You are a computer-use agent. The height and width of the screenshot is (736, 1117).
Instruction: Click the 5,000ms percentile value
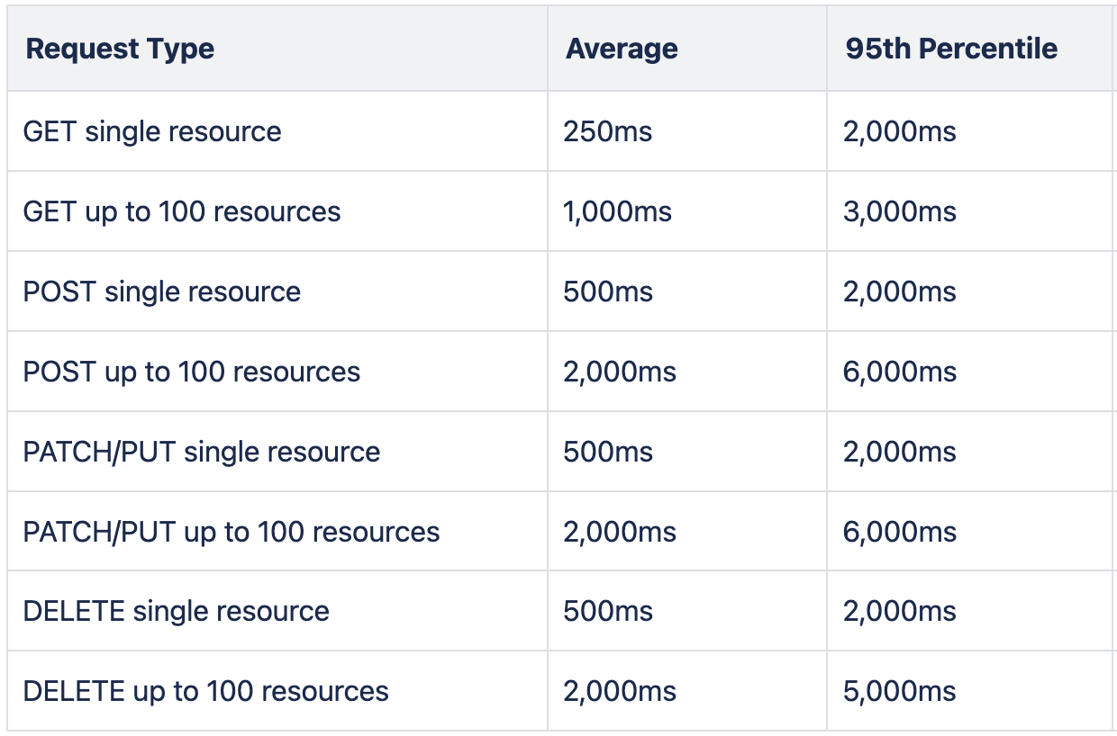pos(900,691)
